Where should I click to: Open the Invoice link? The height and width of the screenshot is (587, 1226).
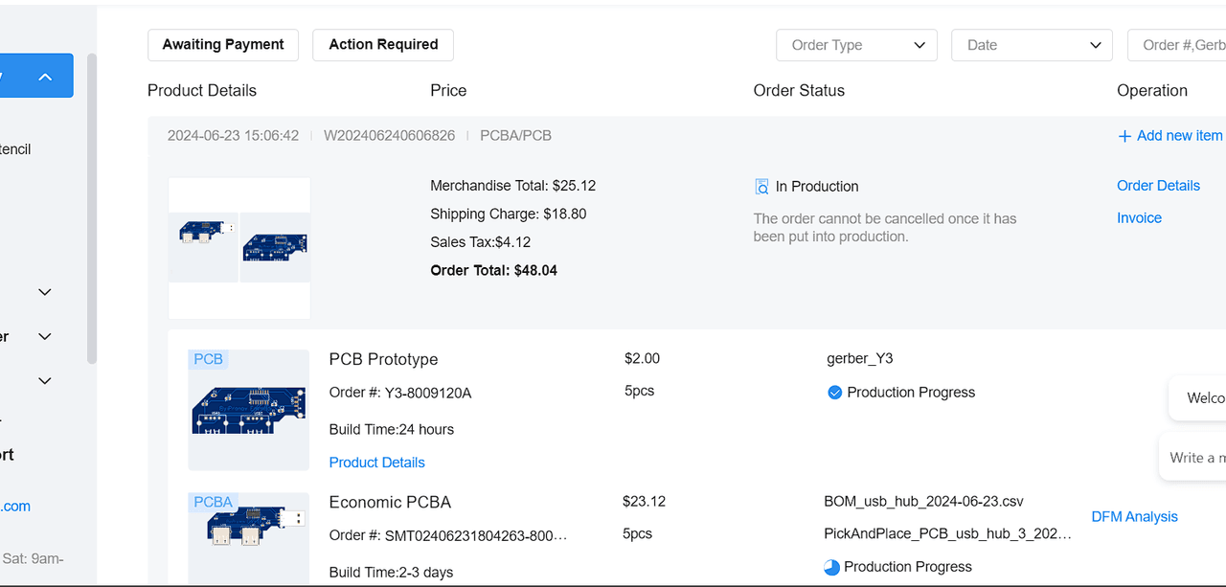click(1139, 218)
